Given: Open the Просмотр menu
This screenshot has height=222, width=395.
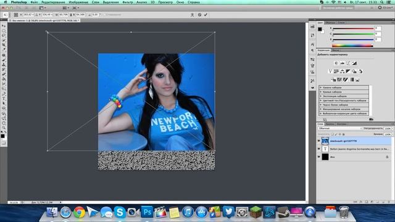Looking at the screenshot, I should (x=165, y=2).
